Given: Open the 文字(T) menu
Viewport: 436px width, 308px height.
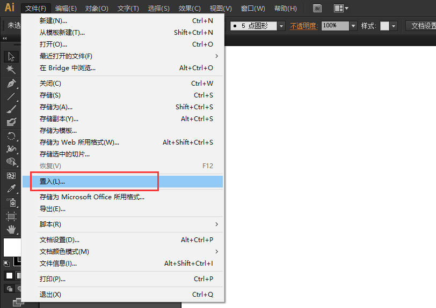Looking at the screenshot, I should (x=128, y=9).
